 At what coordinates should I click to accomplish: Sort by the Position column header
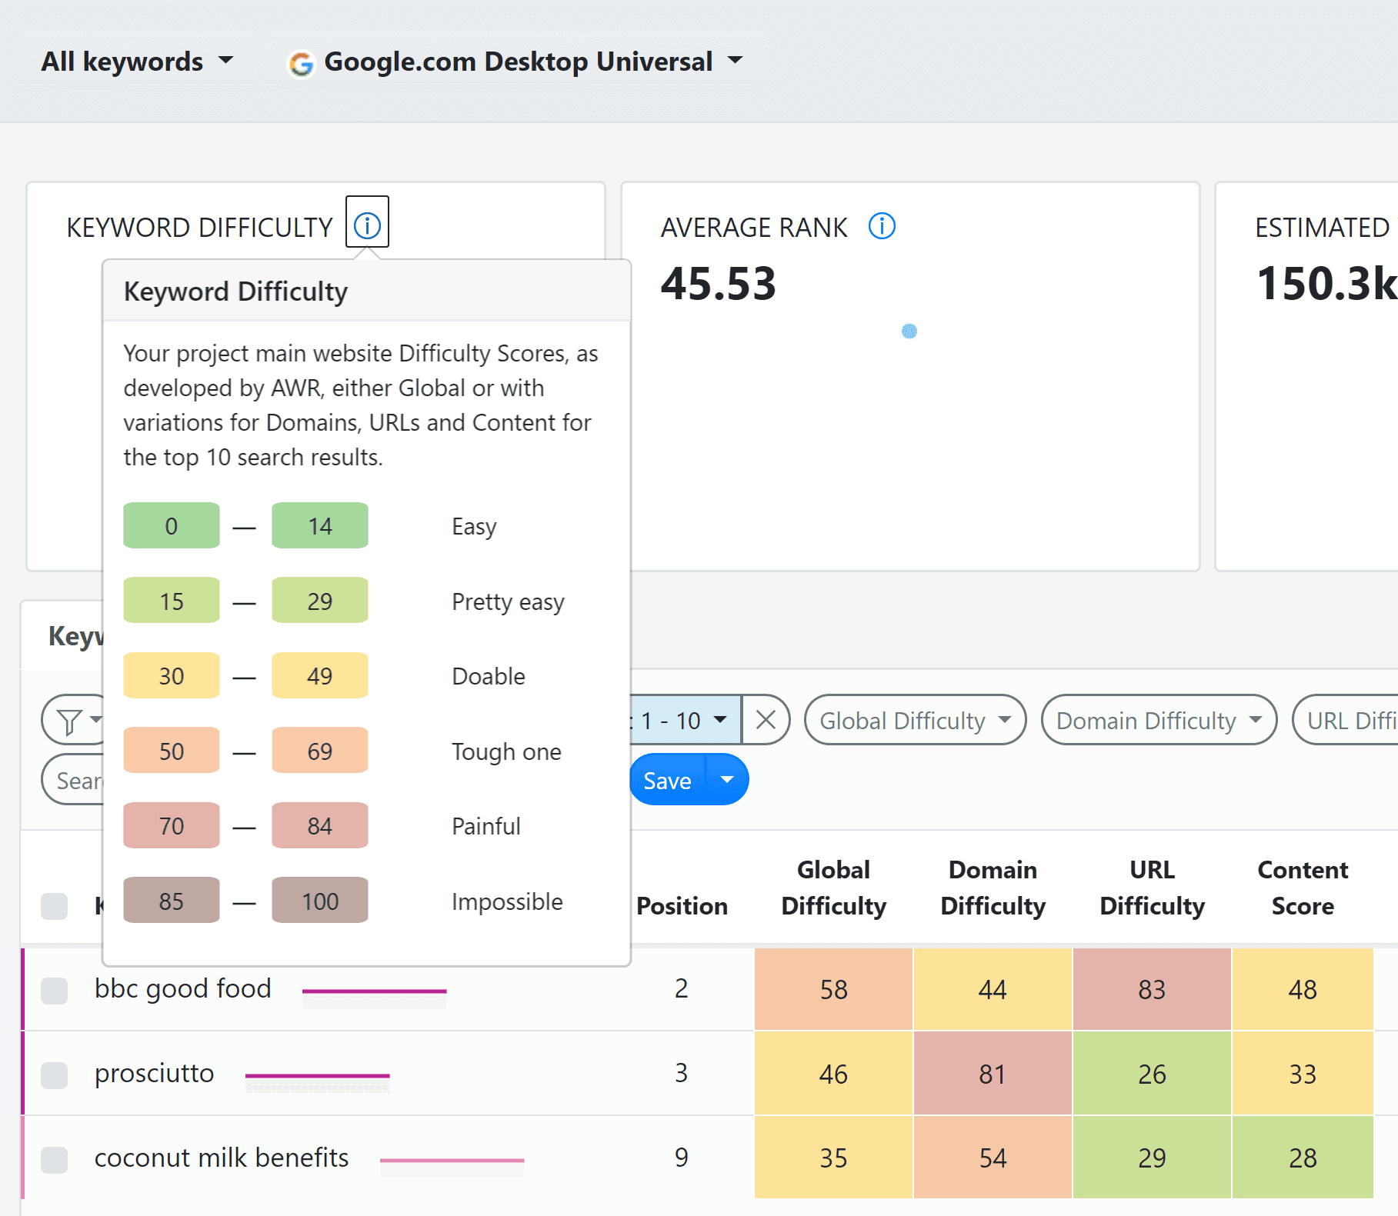tap(682, 905)
